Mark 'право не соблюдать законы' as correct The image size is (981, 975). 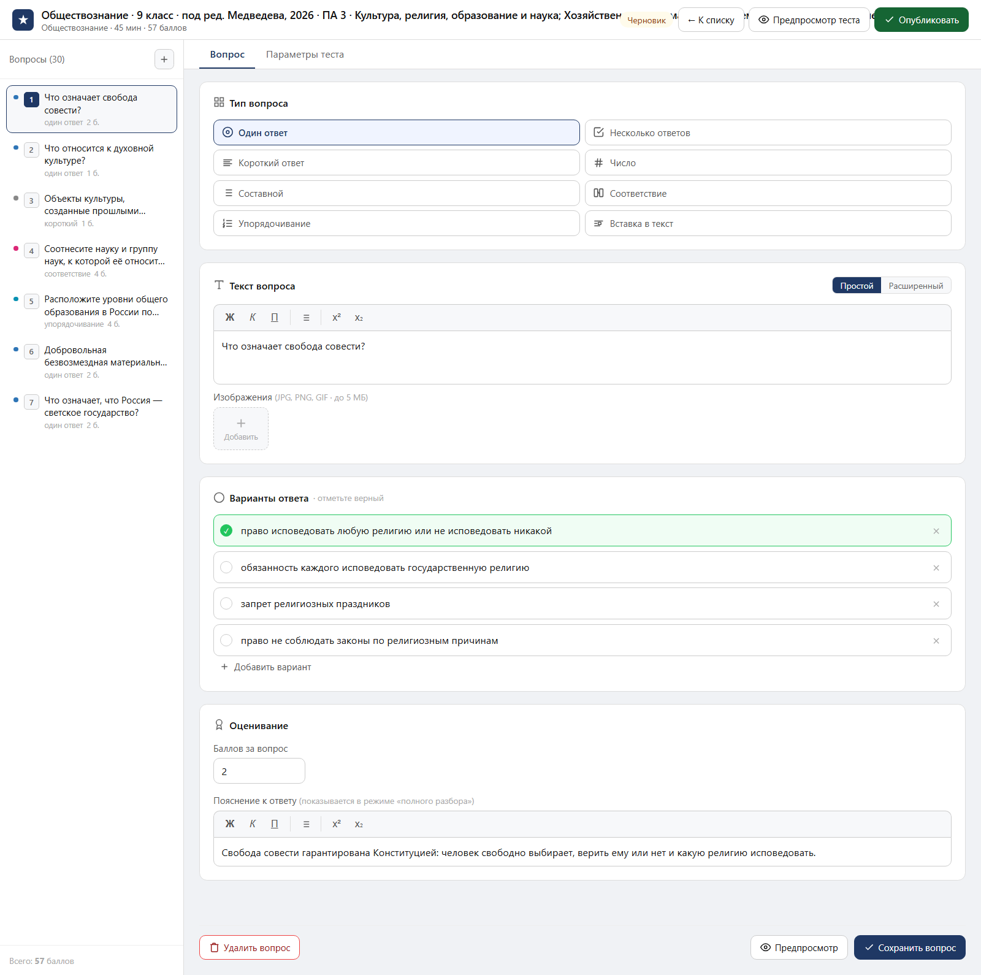coord(226,641)
